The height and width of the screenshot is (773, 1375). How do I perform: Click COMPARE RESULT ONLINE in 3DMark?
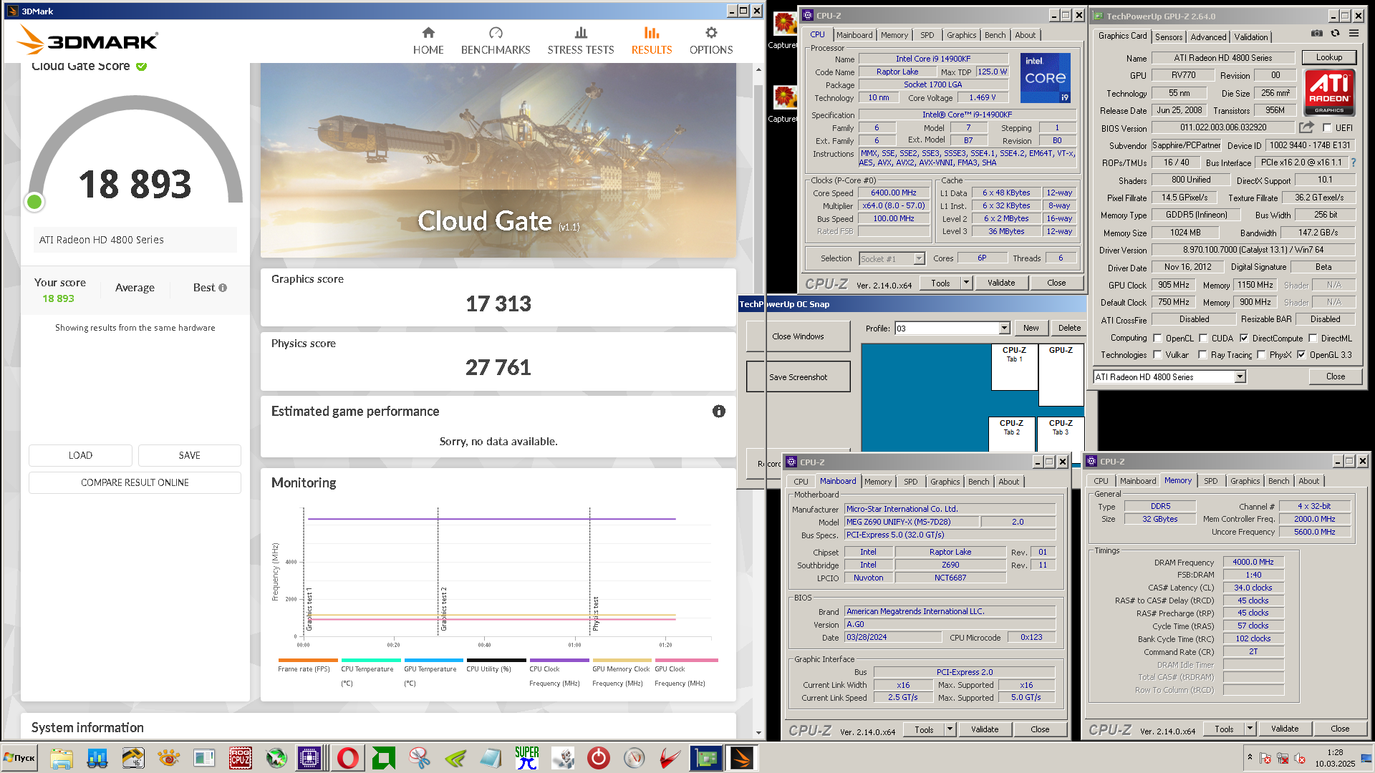pyautogui.click(x=135, y=483)
